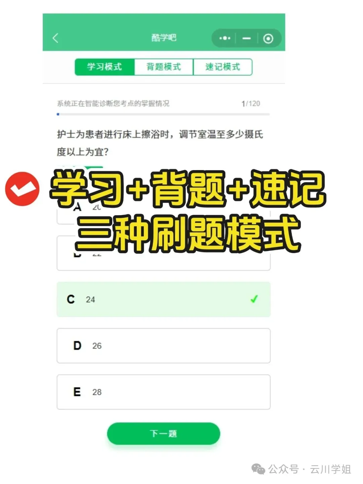Viewport: 363px width, 484px height.
Task: Click the green tick on option C
Action: click(254, 298)
